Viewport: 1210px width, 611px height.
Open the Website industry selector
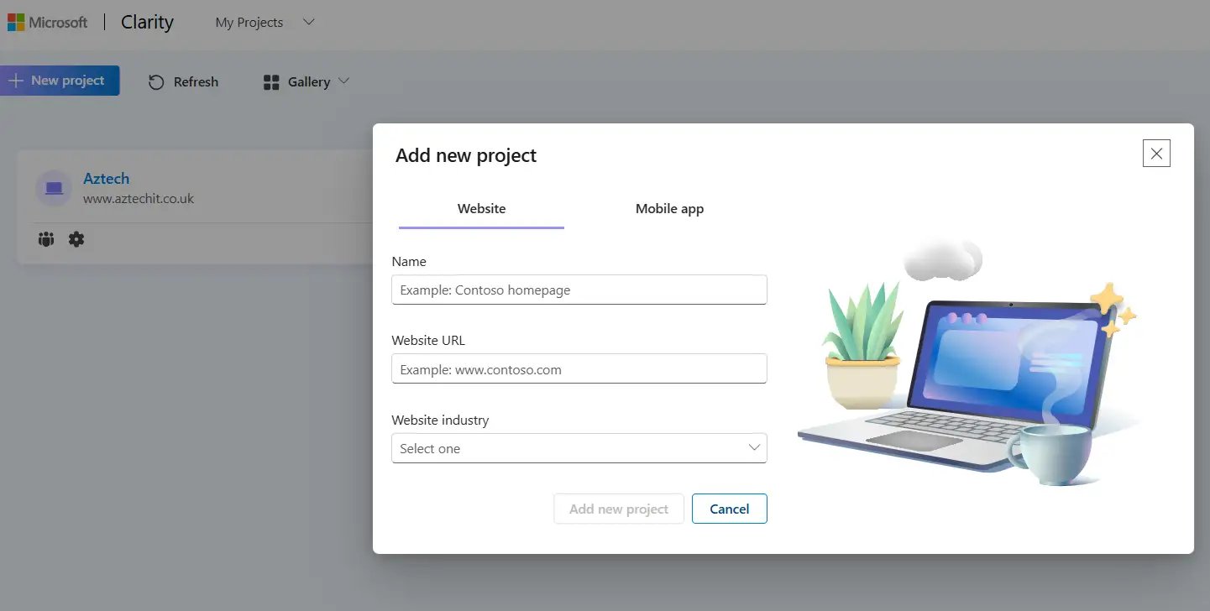(579, 448)
